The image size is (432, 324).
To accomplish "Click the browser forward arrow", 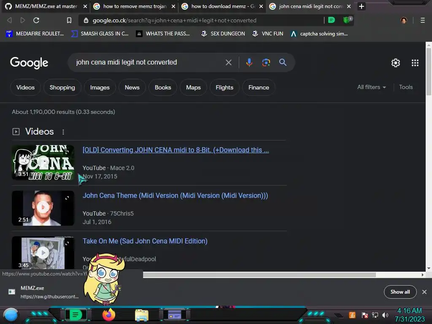I will tap(23, 20).
